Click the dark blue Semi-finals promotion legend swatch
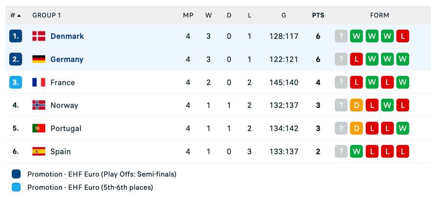The width and height of the screenshot is (438, 198). point(16,174)
